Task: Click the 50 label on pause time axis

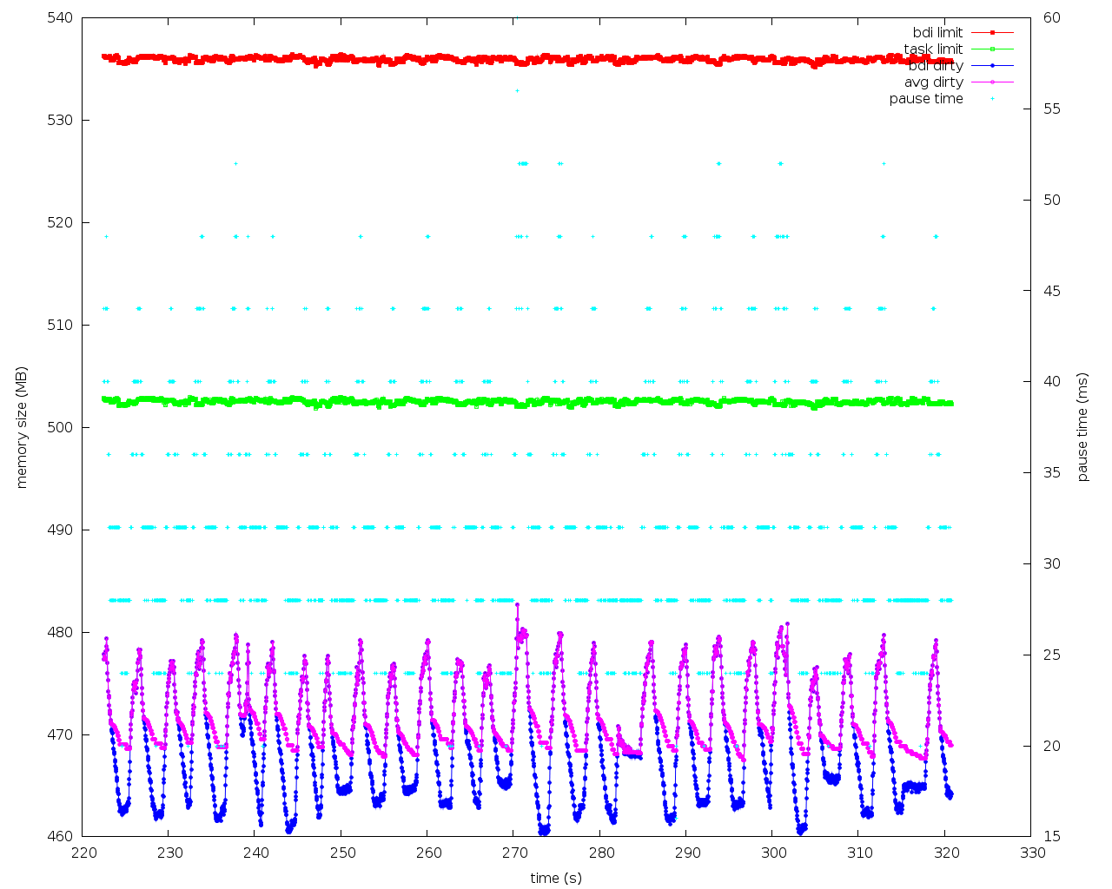Action: (x=1052, y=200)
